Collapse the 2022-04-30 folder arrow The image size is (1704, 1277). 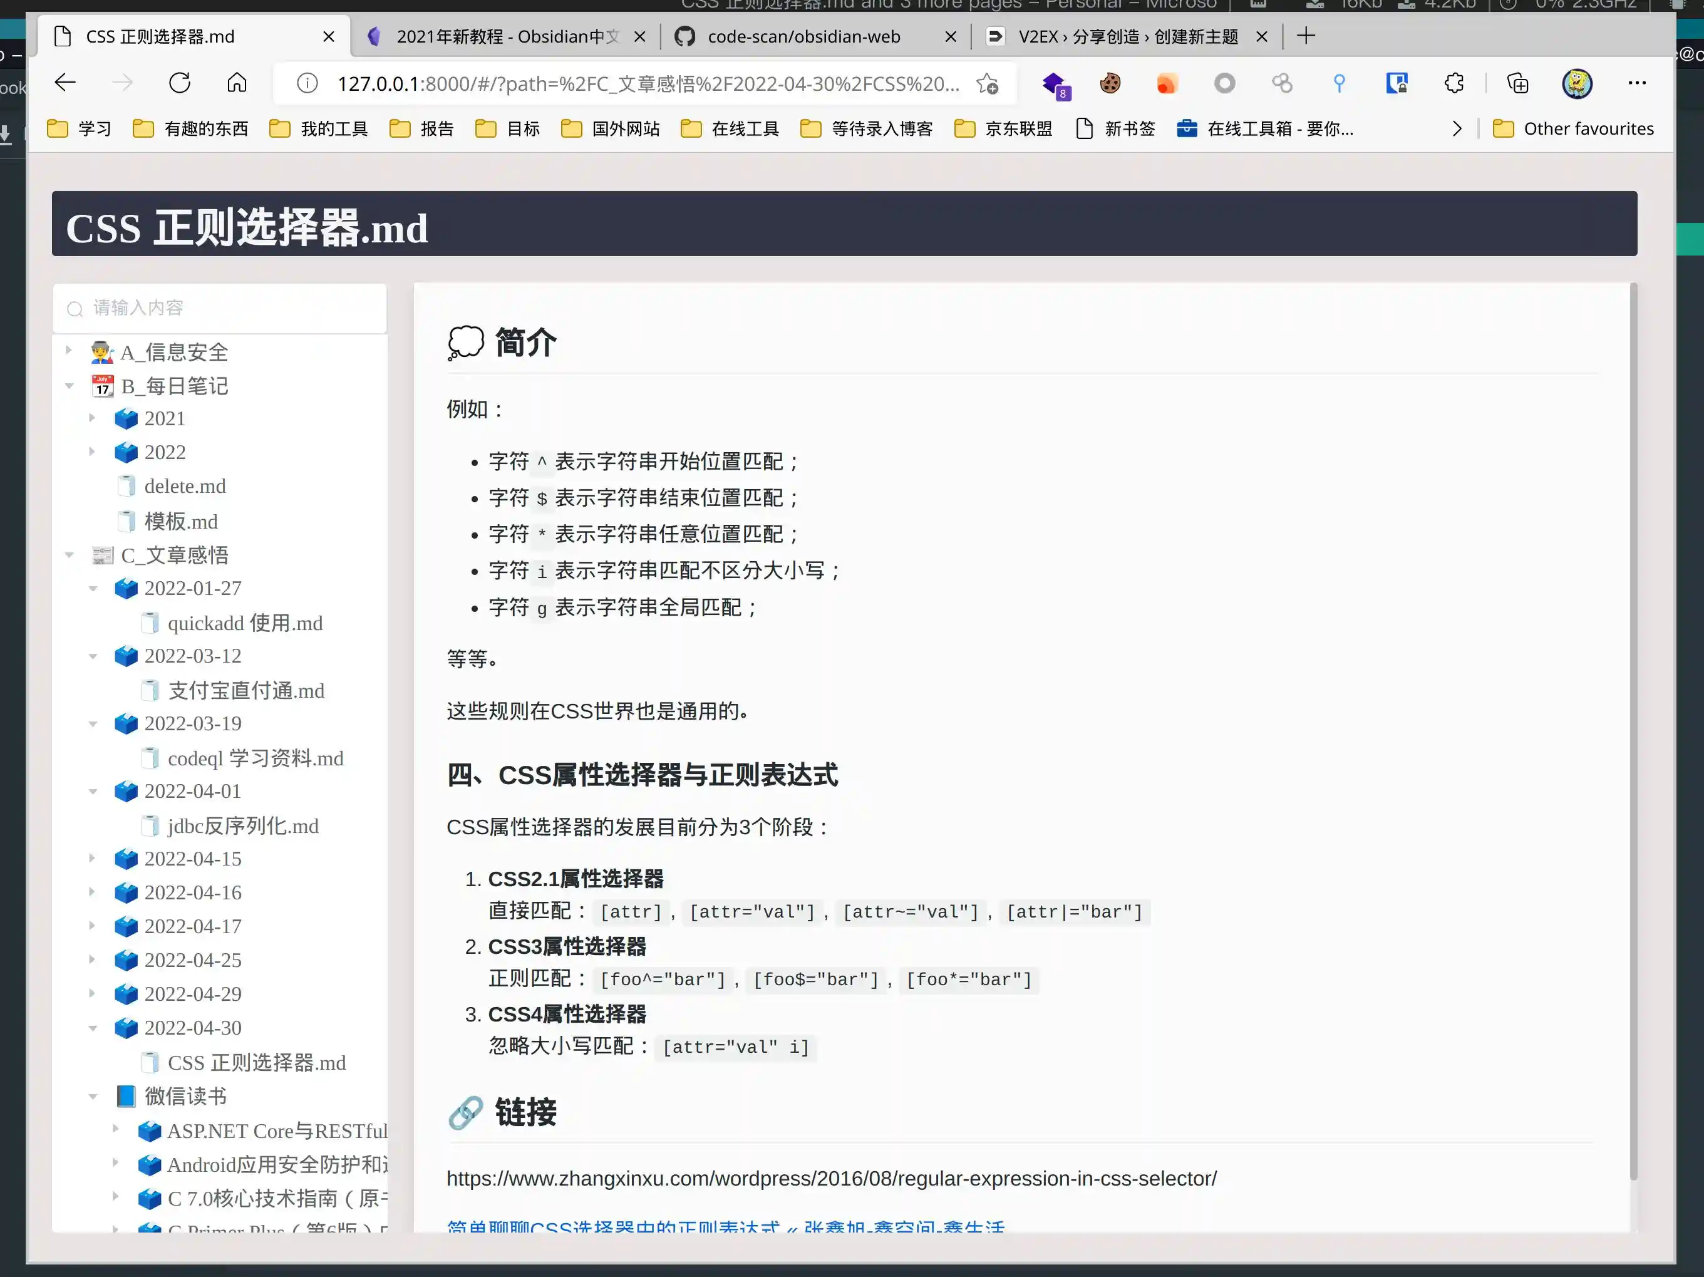click(x=93, y=1028)
